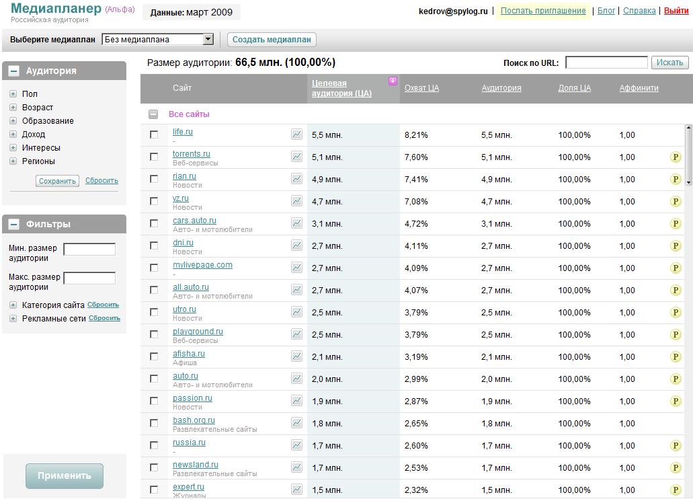
Task: Open chart icon for cars.auto.ru row
Action: 296,223
